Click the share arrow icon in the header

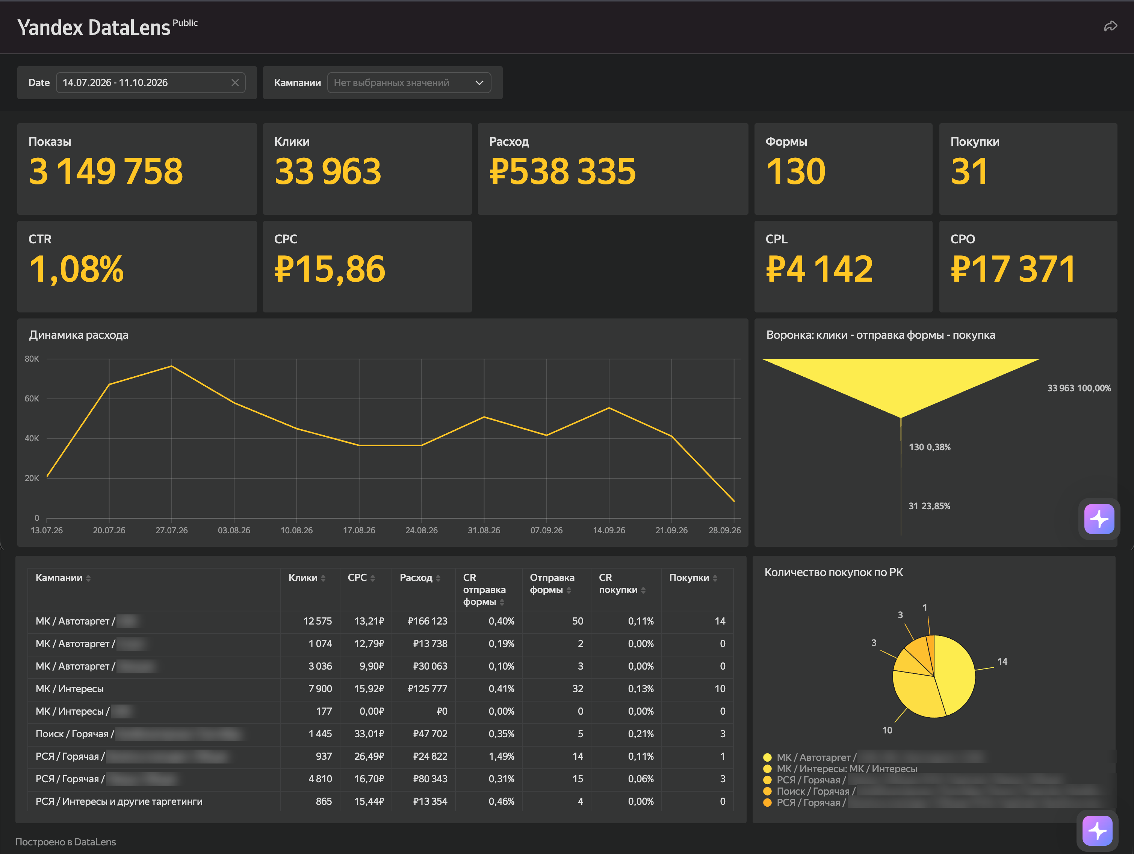point(1110,26)
